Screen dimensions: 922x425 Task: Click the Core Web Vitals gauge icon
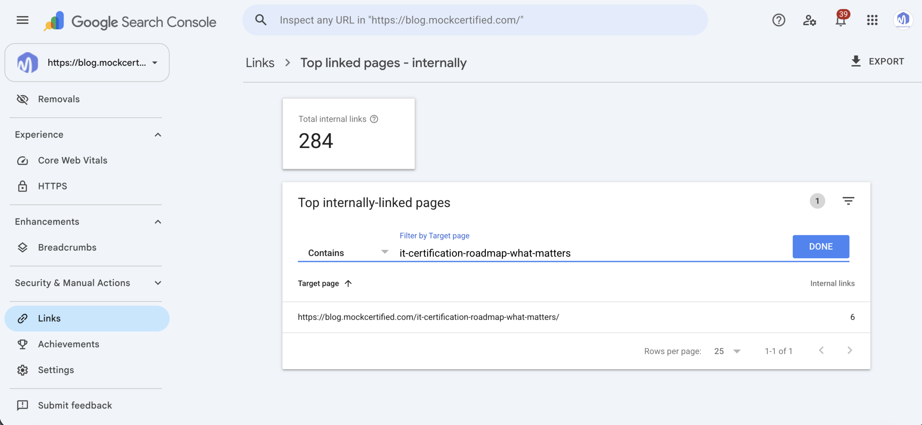(23, 161)
